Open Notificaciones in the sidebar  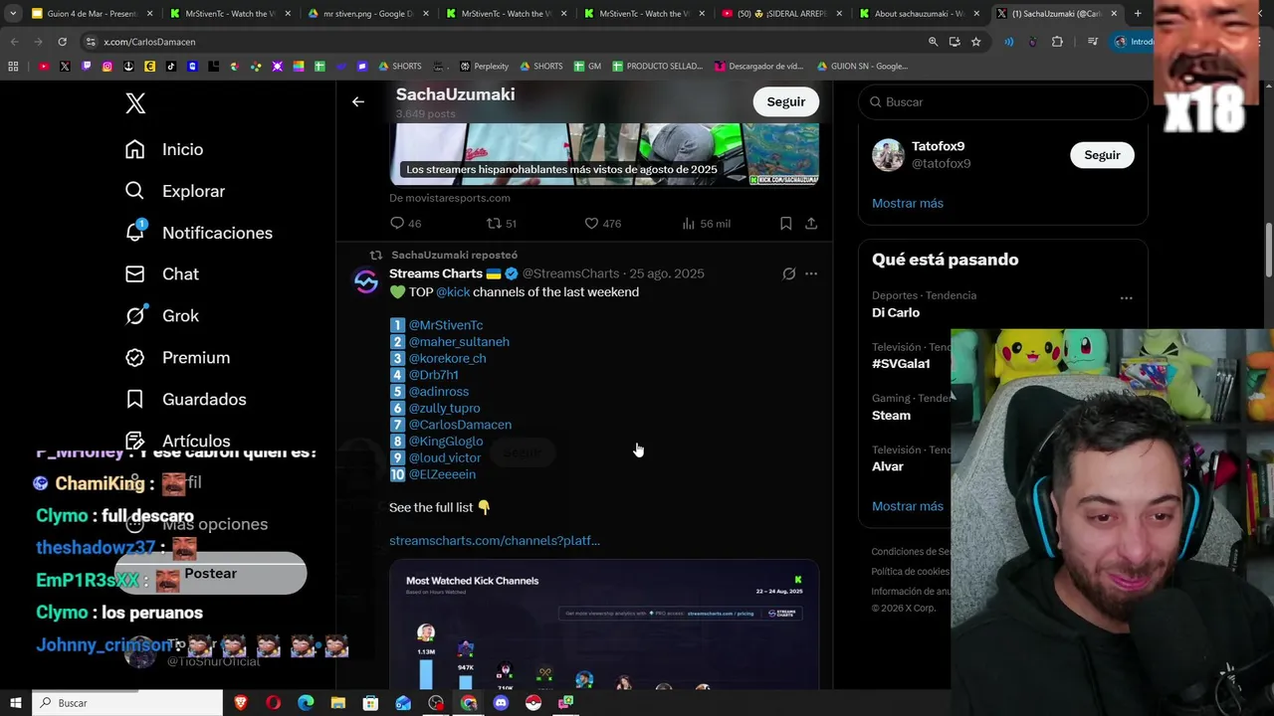(x=199, y=233)
